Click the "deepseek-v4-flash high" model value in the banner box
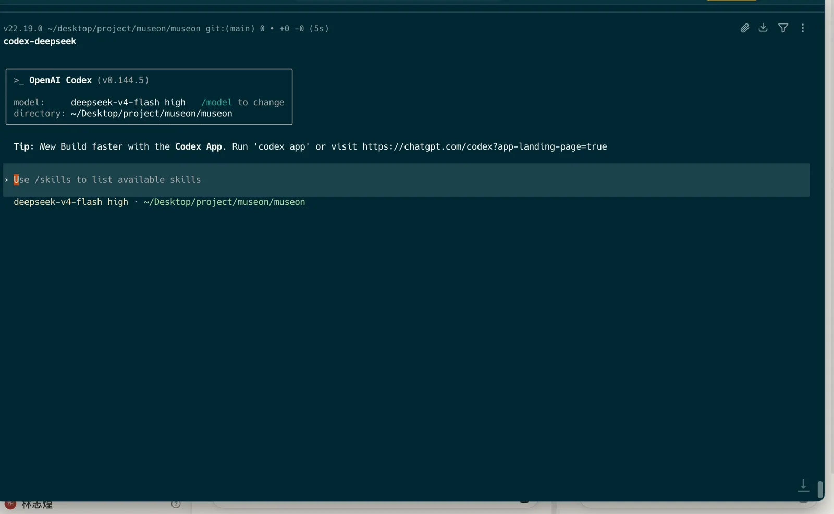 (x=128, y=103)
